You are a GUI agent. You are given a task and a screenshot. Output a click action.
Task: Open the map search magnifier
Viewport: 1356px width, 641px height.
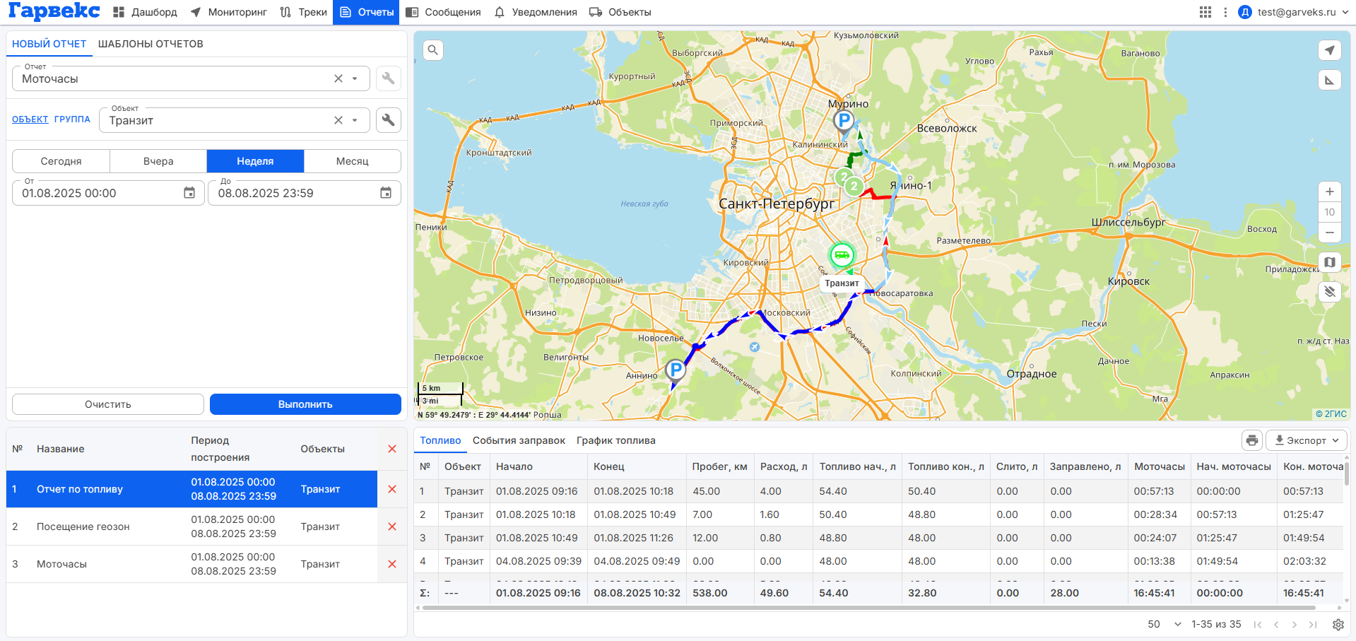(433, 50)
